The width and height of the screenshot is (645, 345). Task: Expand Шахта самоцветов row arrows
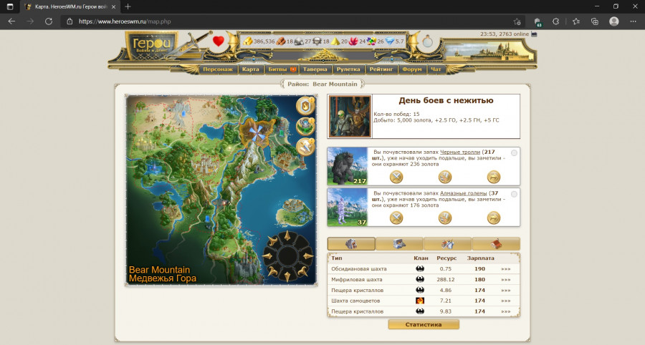coord(505,301)
